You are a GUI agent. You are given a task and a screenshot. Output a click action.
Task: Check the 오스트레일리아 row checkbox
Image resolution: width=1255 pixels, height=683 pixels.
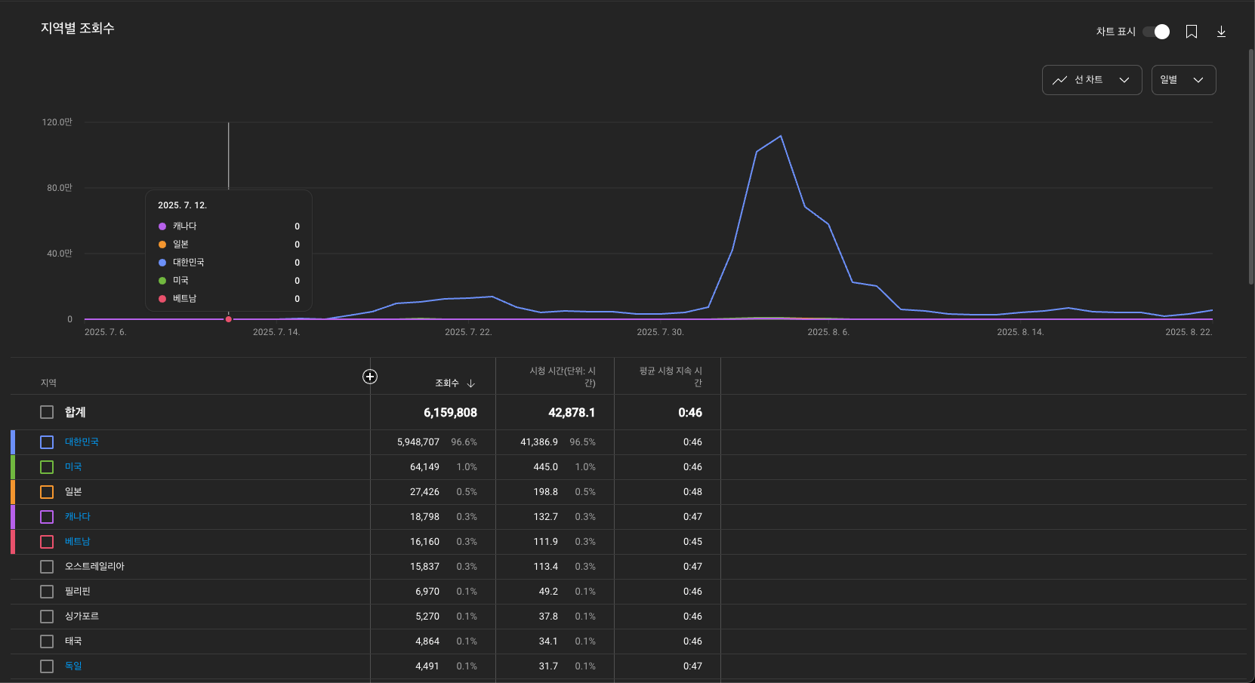(x=47, y=567)
